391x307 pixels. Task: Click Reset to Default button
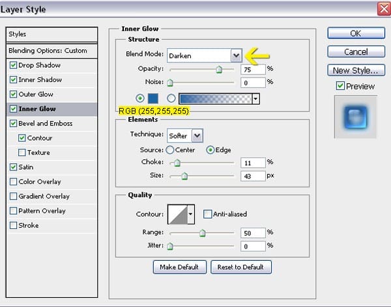(240, 267)
